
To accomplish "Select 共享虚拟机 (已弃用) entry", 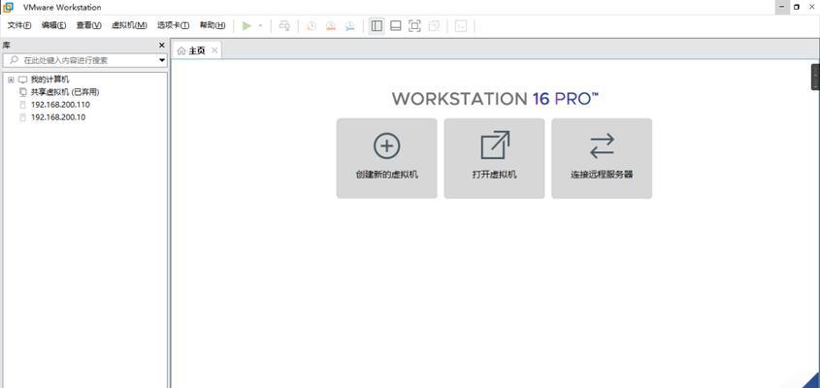I will coord(65,92).
